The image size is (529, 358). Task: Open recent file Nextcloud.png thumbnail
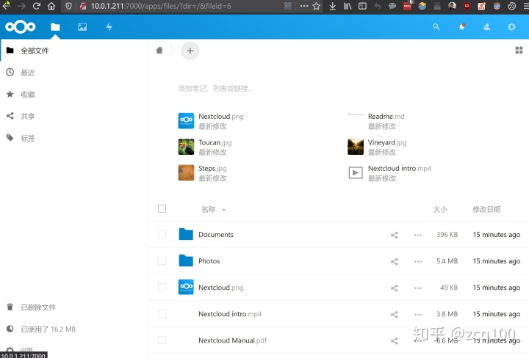pos(186,120)
